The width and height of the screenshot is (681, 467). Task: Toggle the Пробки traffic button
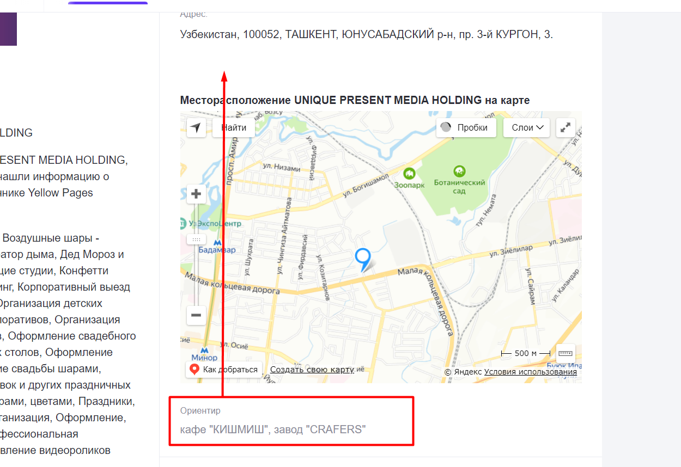click(x=466, y=127)
